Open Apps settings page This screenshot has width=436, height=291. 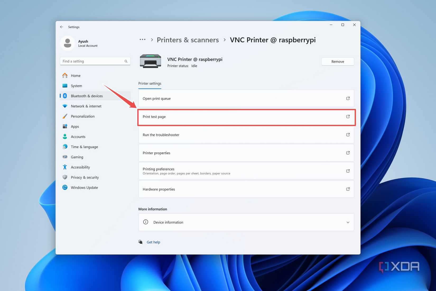95,126
